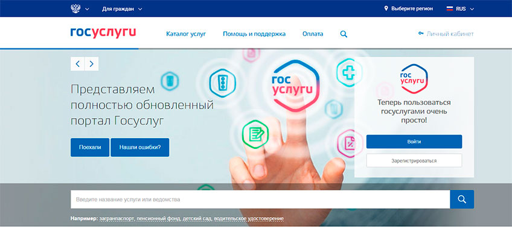The image size is (512, 243).
Task: Open the 'Каталог услуг' menu item
Action: tap(186, 34)
